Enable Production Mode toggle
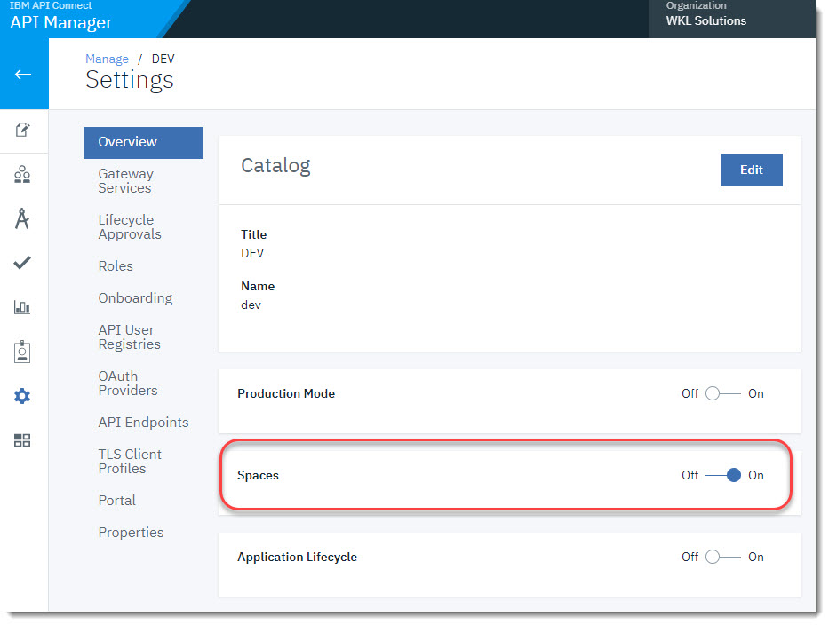 [722, 393]
